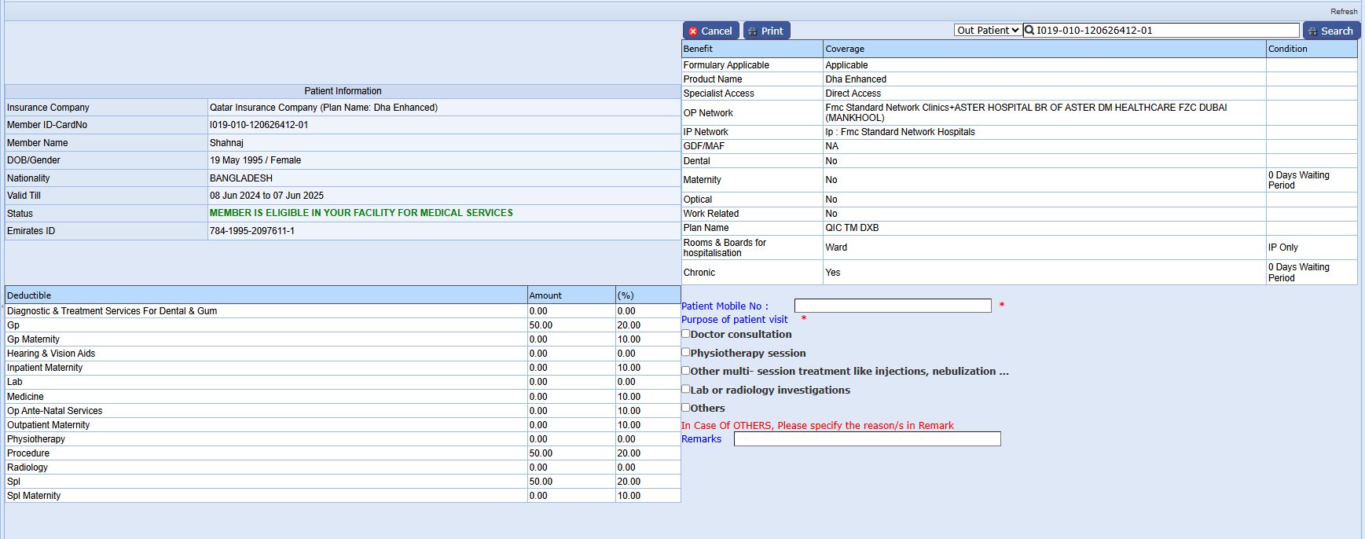
Task: Click the Refresh link
Action: (1343, 11)
